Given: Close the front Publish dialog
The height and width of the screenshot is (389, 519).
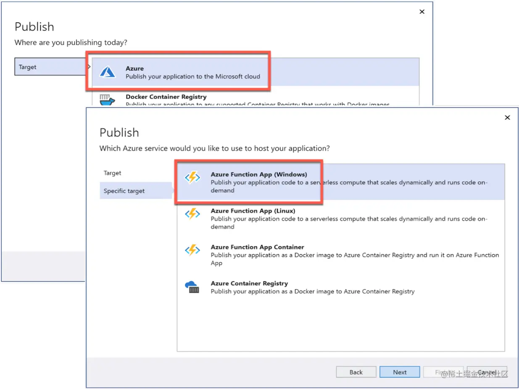Looking at the screenshot, I should 507,118.
